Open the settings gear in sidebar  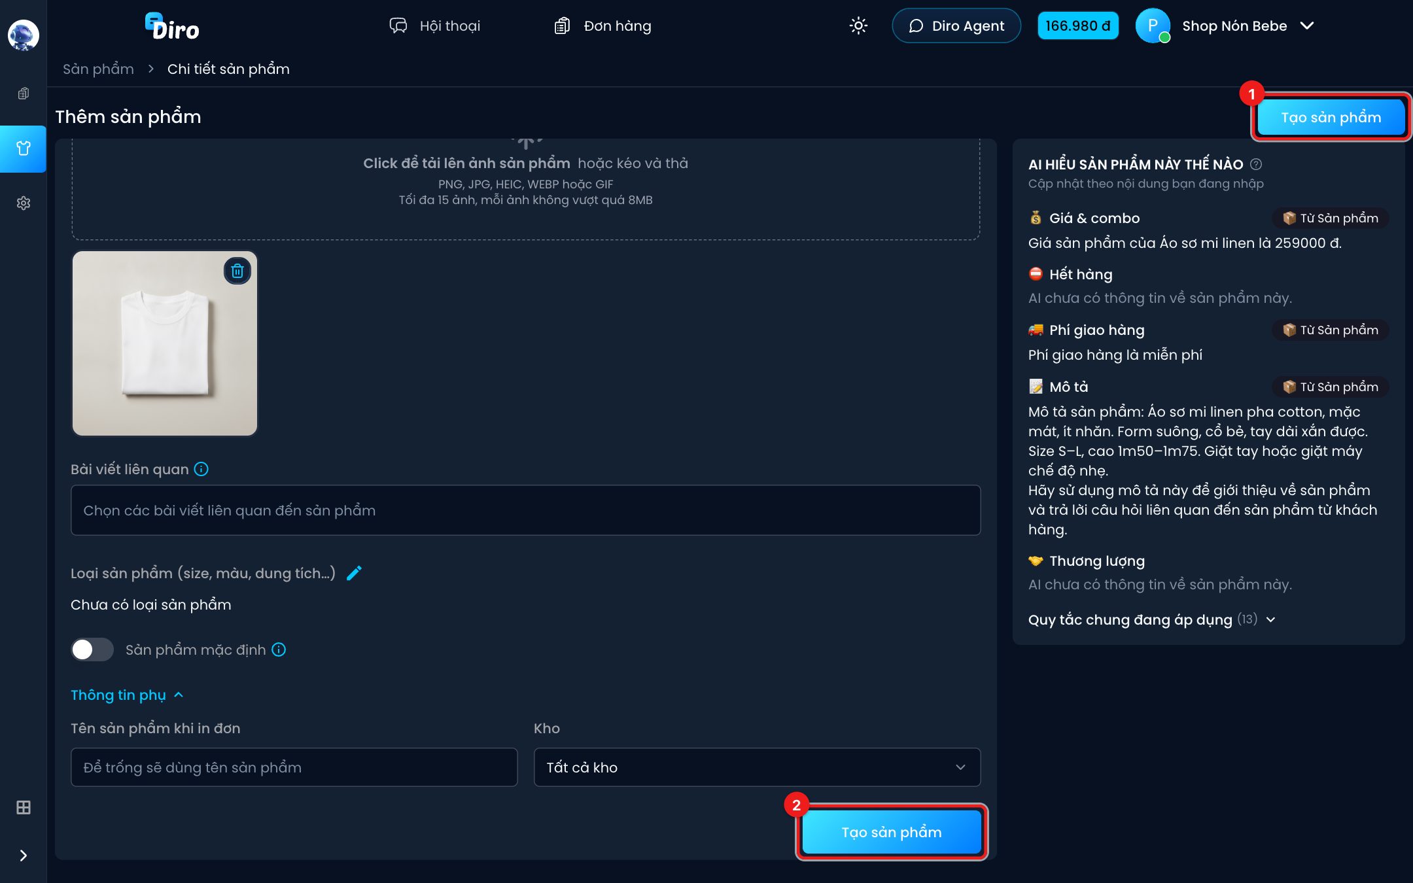(23, 203)
